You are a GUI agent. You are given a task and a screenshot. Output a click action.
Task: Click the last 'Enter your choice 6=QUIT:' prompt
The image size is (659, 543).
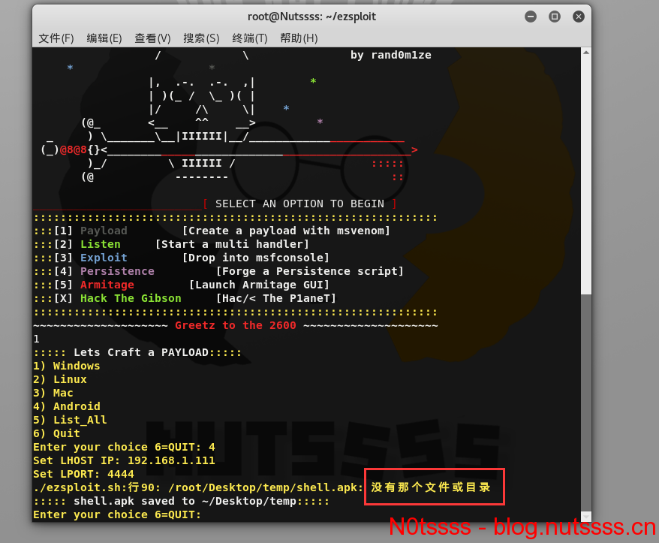pos(117,514)
